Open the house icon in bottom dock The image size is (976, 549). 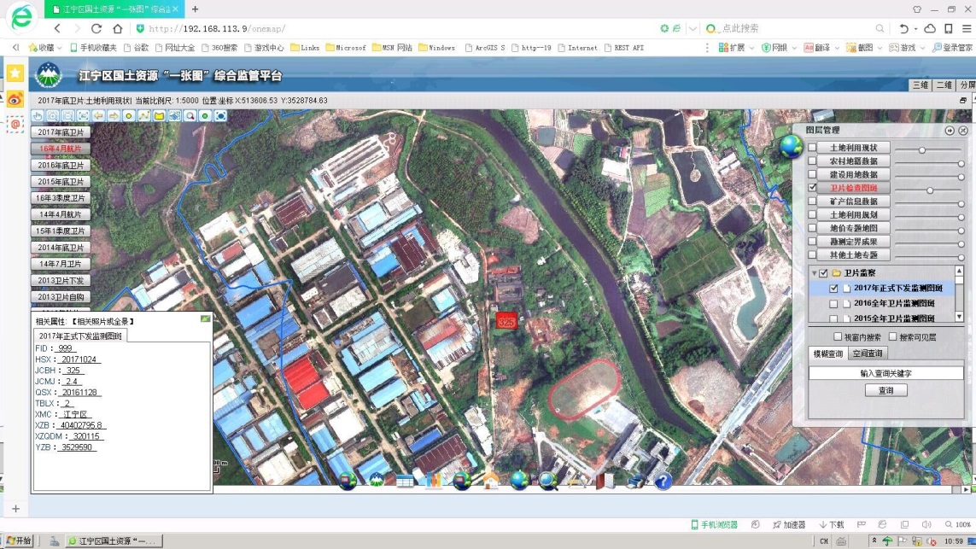[x=491, y=482]
